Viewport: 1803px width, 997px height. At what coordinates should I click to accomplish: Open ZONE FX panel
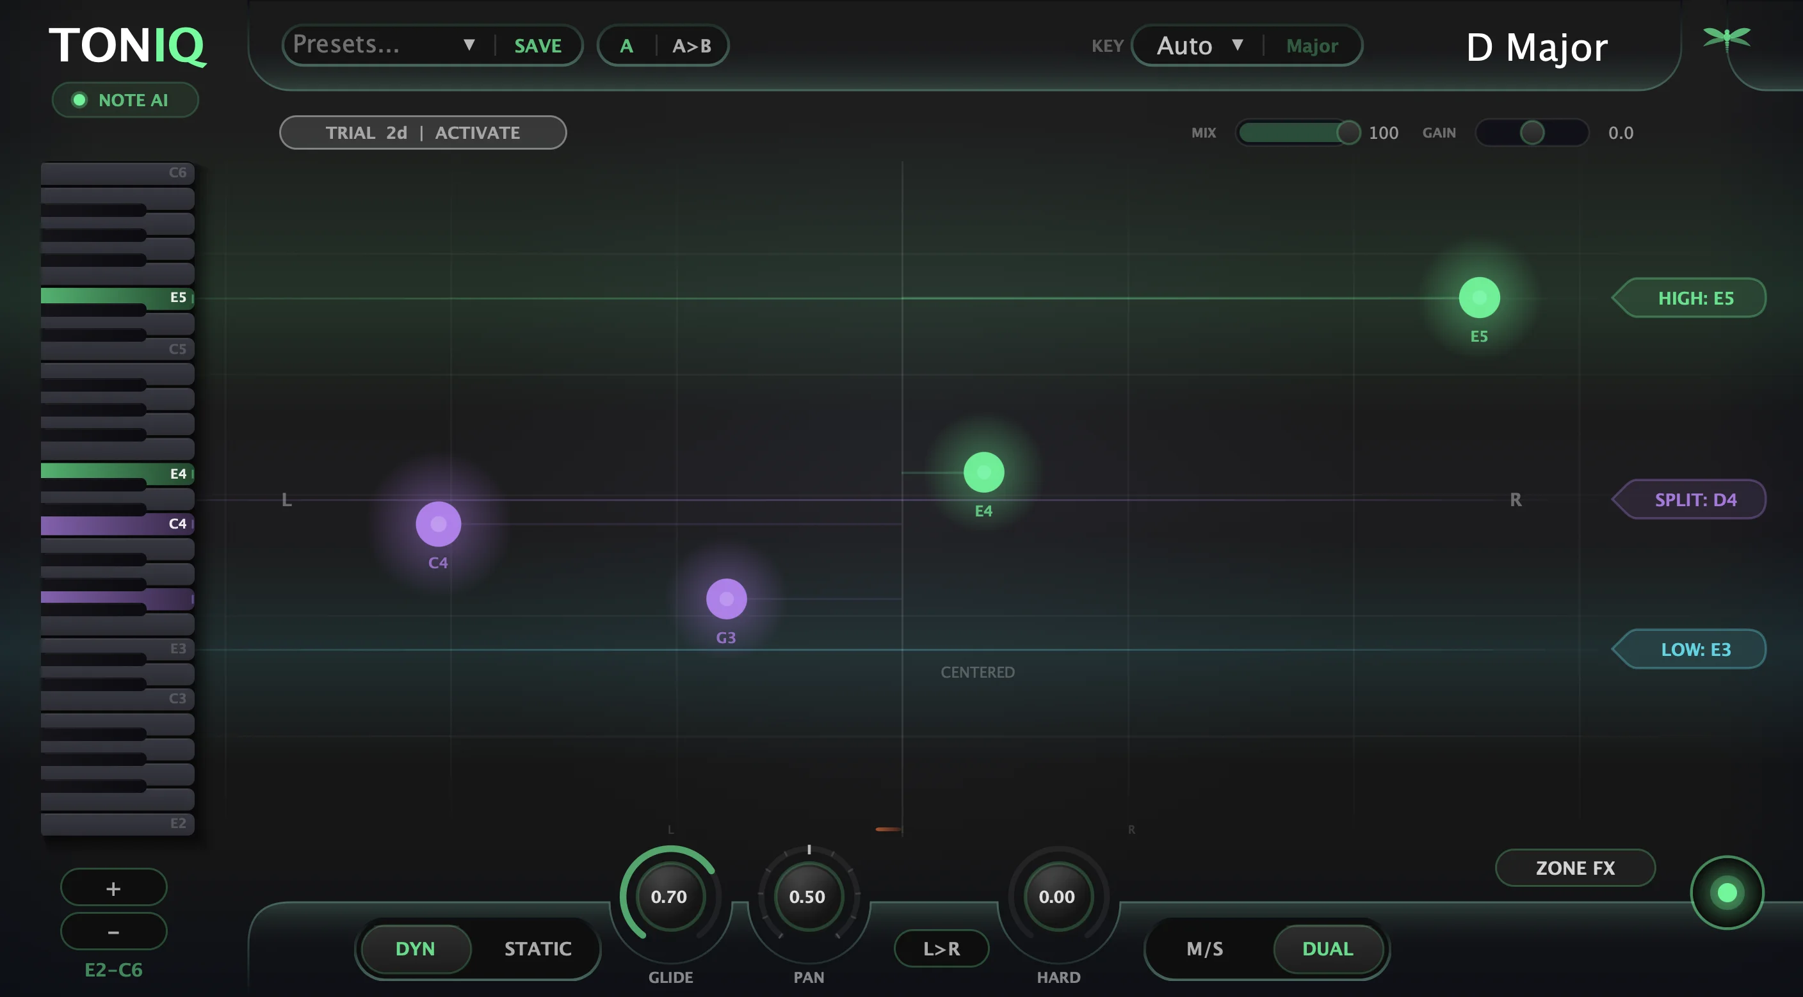pos(1575,868)
